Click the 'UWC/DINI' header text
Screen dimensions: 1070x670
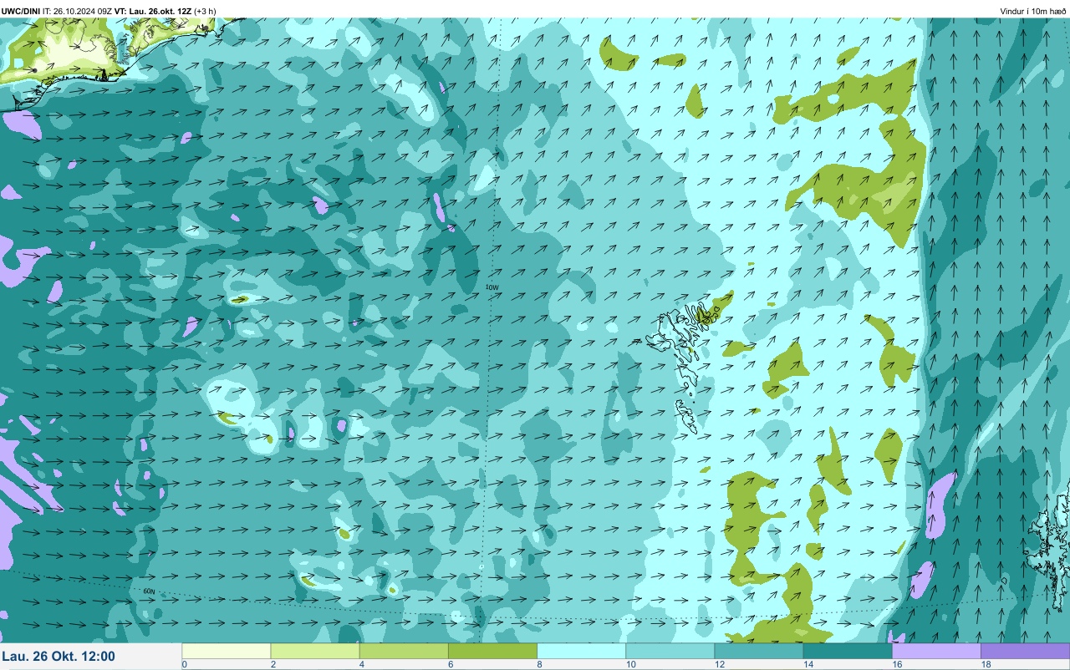tap(21, 11)
